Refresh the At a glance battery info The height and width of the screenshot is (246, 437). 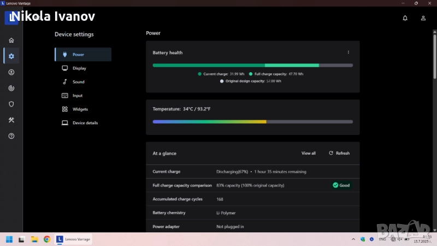[339, 153]
